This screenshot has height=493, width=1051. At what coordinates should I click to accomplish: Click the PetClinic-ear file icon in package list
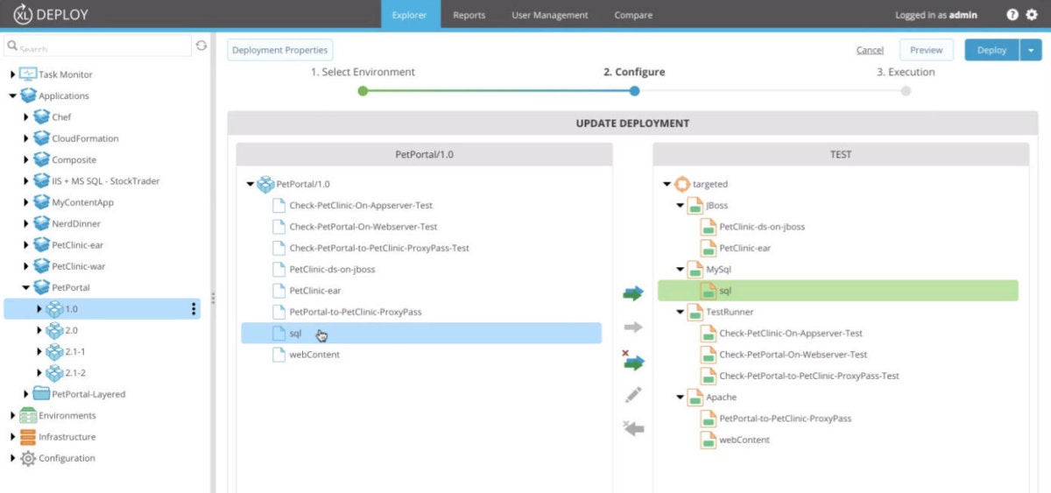279,291
